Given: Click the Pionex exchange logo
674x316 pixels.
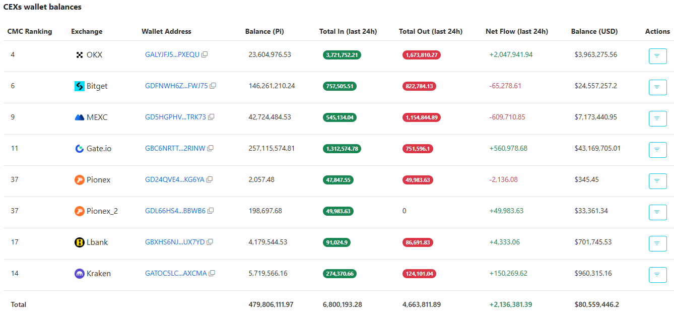Looking at the screenshot, I should click(79, 179).
